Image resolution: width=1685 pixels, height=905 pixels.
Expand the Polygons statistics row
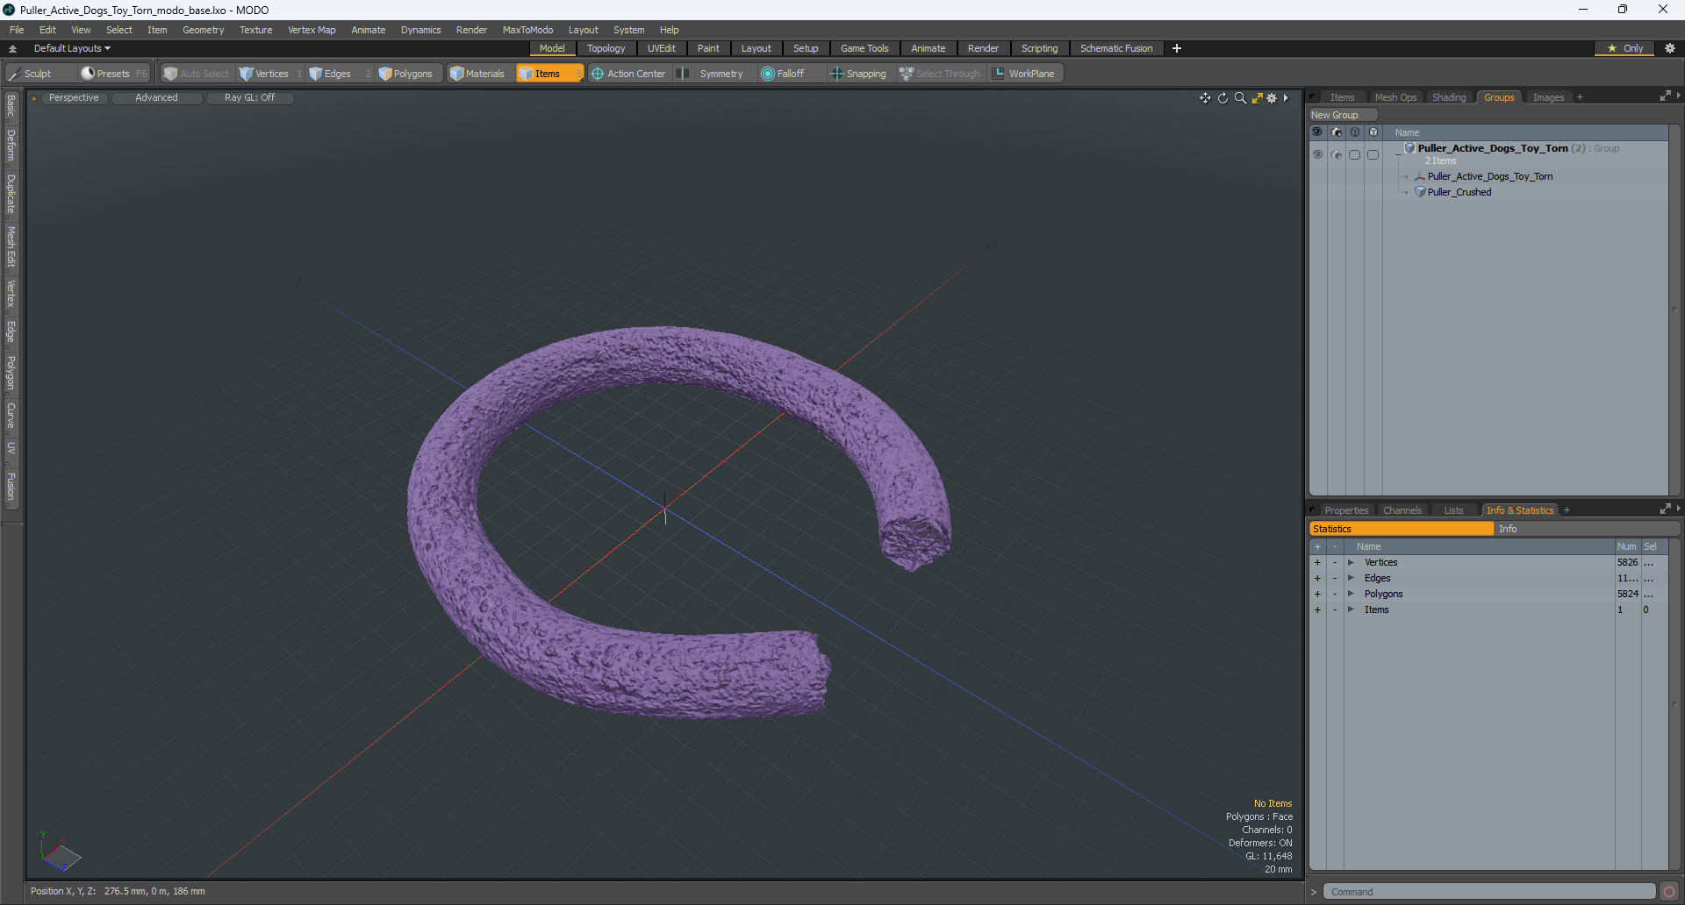1351,594
